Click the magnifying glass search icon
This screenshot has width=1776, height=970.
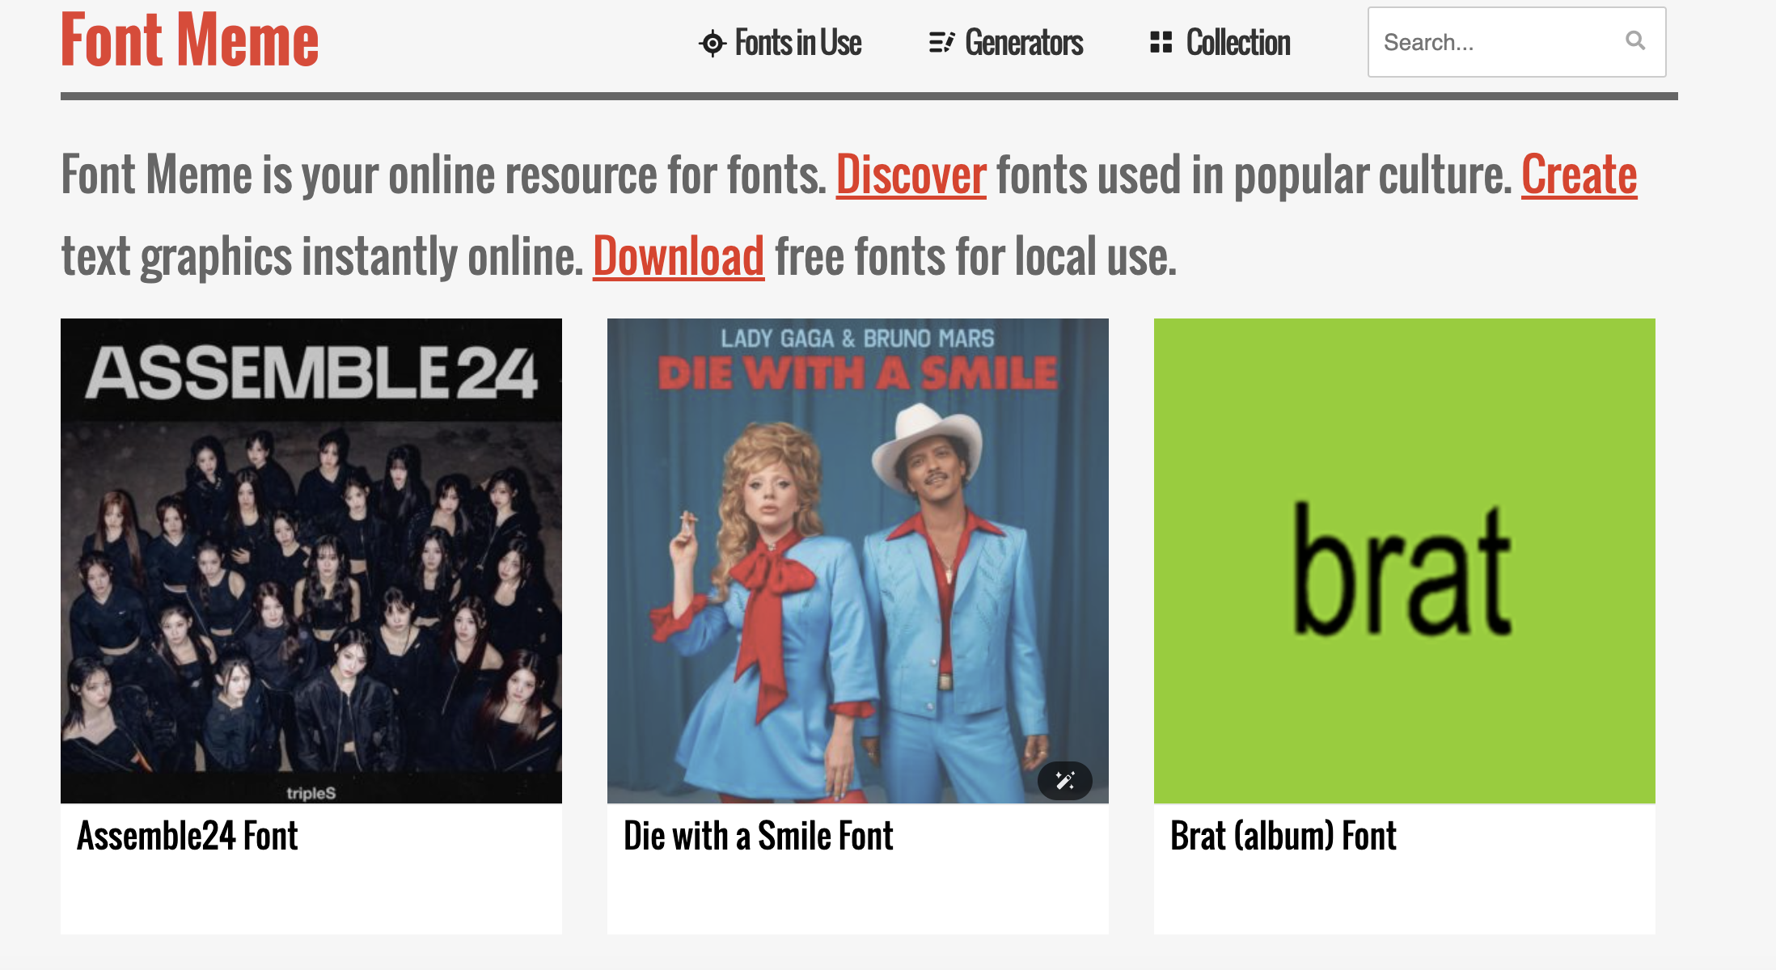click(x=1635, y=40)
